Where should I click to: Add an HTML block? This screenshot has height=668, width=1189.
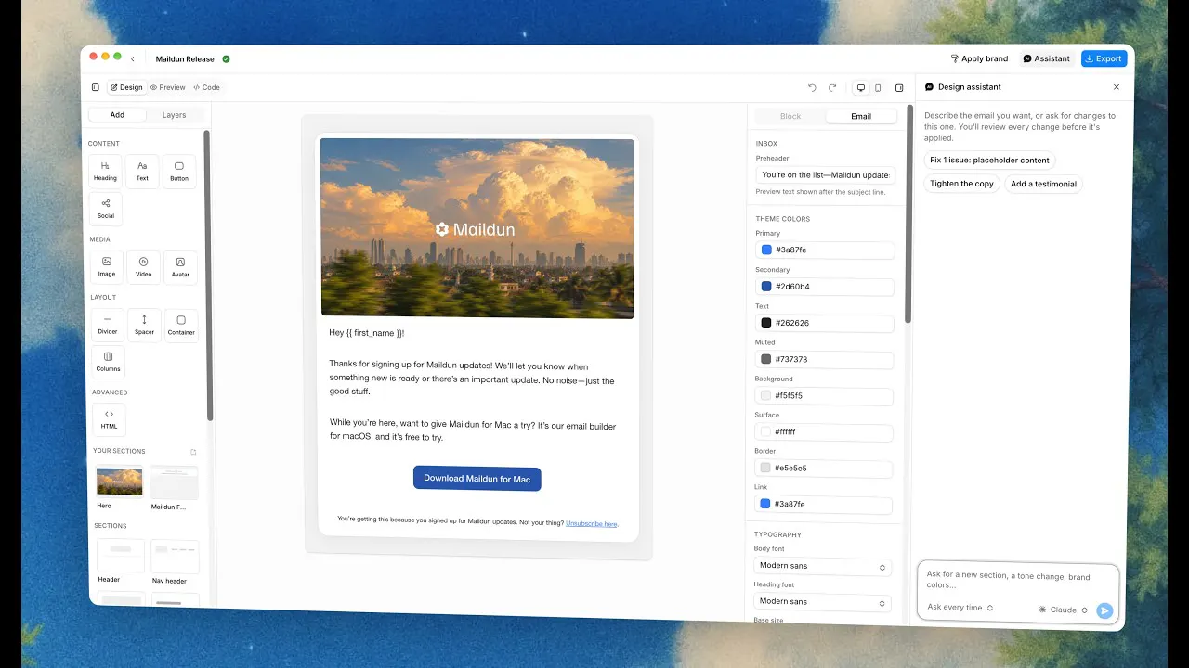coord(109,419)
